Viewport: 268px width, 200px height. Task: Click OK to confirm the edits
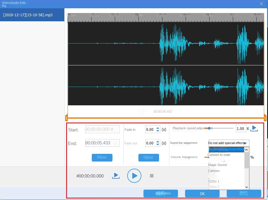point(202,193)
